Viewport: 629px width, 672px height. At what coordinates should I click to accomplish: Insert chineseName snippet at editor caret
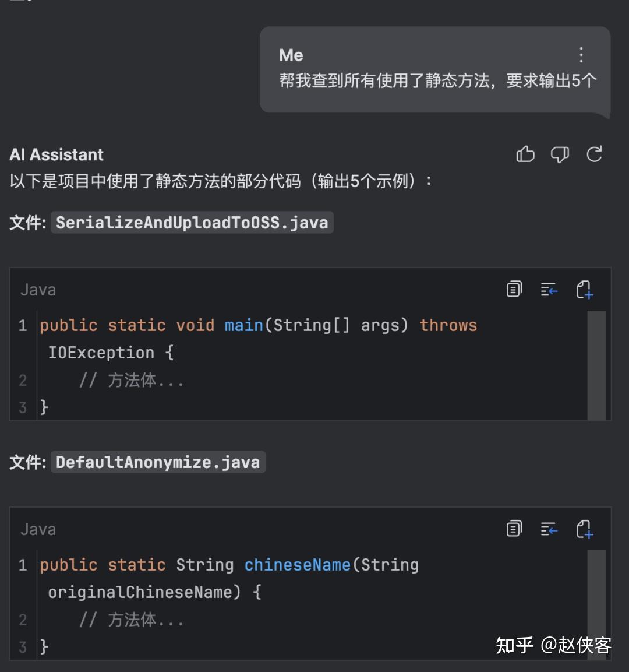point(549,529)
